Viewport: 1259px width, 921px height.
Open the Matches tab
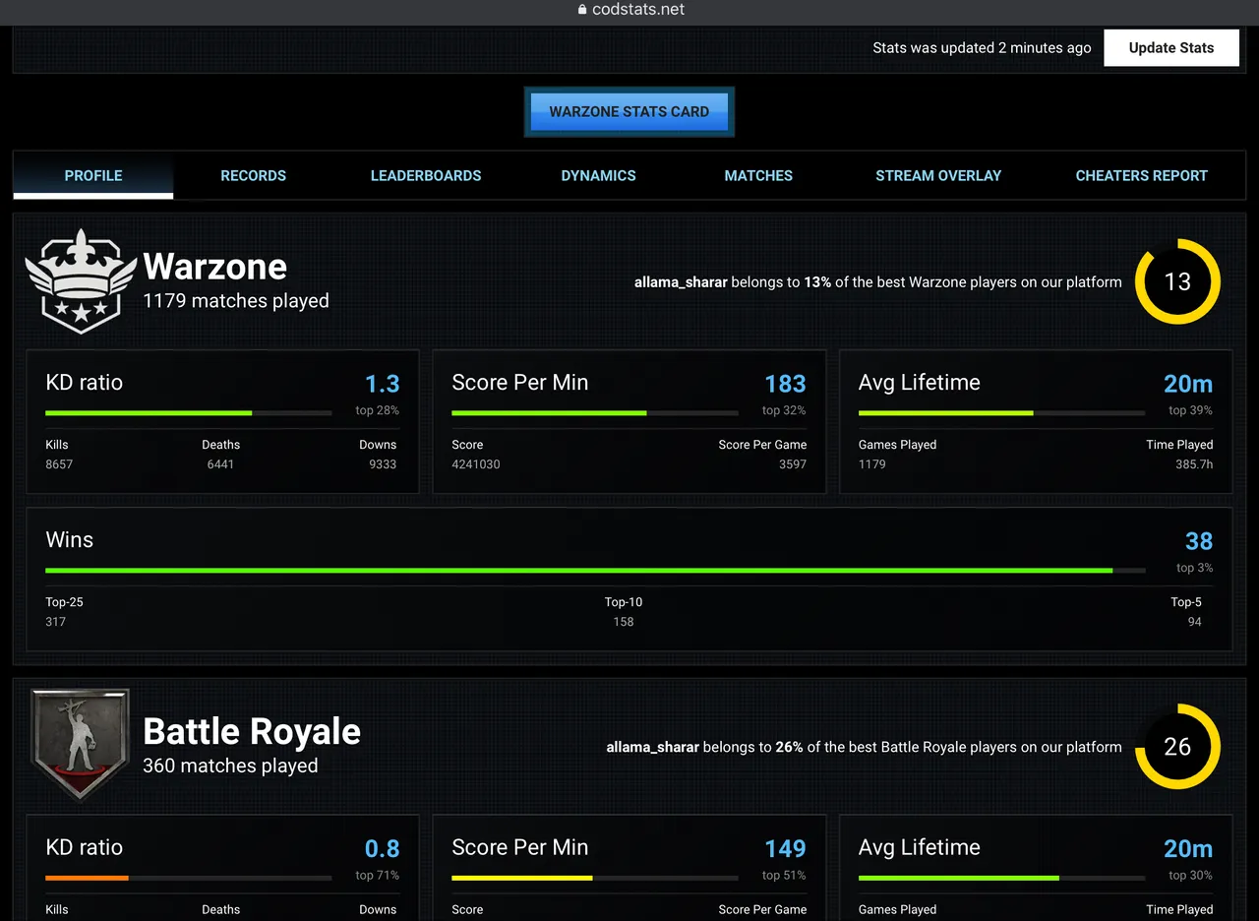(758, 176)
